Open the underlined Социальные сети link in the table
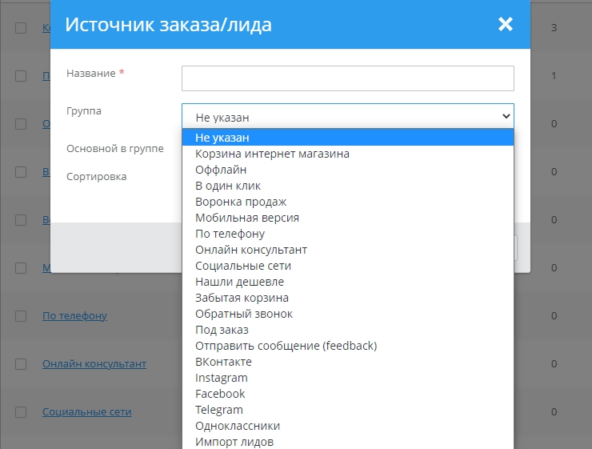 coord(86,412)
